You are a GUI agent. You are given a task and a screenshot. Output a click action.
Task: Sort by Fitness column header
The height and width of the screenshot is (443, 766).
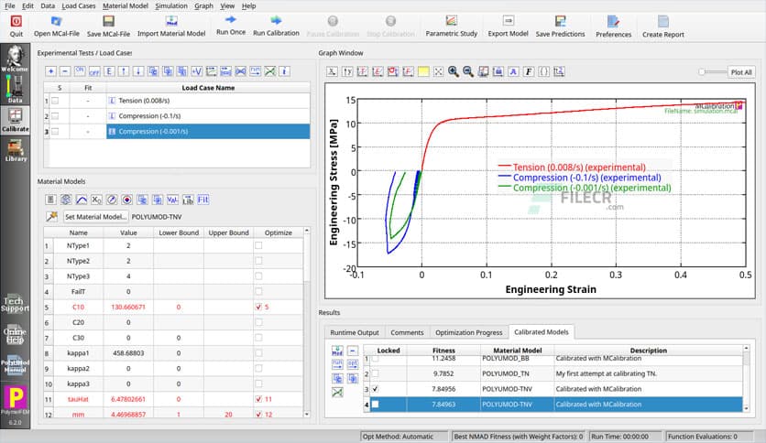click(443, 351)
